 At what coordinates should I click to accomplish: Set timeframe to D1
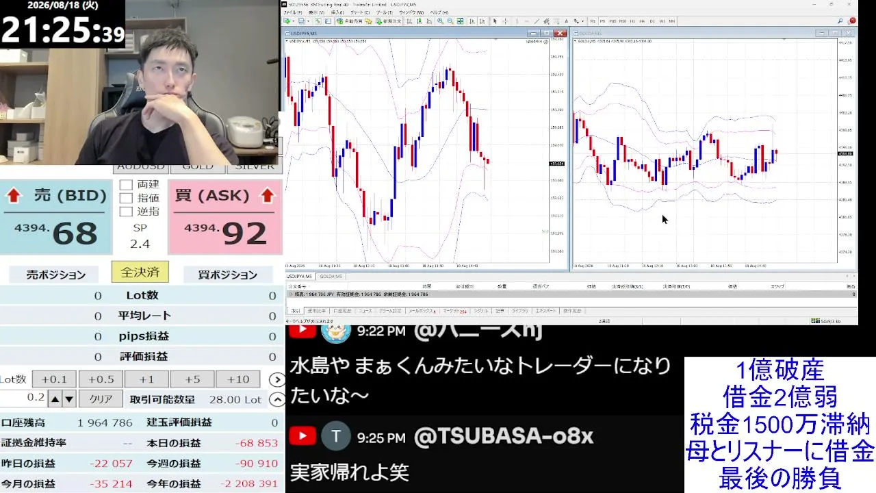[652, 21]
